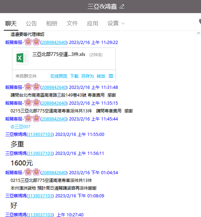Click 在线预览 to preview the xls file
Screen dimensions: 201x217
[x=59, y=76]
